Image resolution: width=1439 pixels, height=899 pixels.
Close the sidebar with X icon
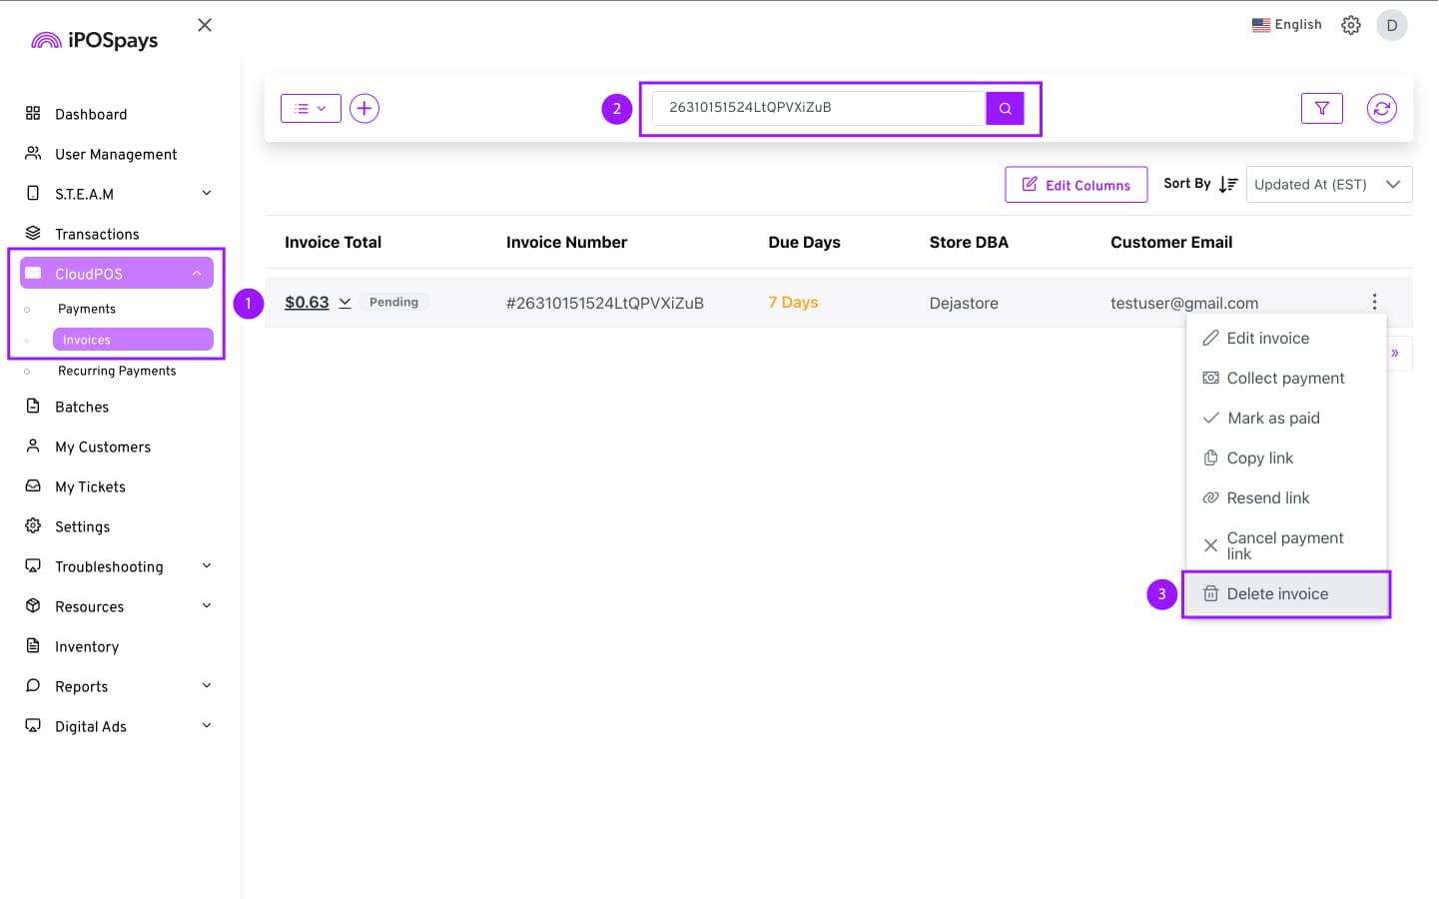point(205,25)
